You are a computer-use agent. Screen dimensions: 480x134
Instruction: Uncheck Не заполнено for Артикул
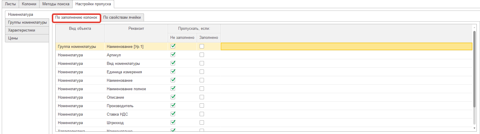(173, 55)
